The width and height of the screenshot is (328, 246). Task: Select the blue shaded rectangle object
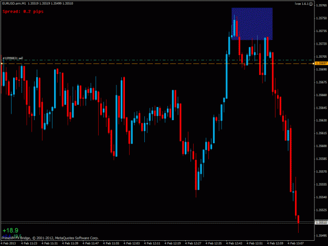(252, 24)
